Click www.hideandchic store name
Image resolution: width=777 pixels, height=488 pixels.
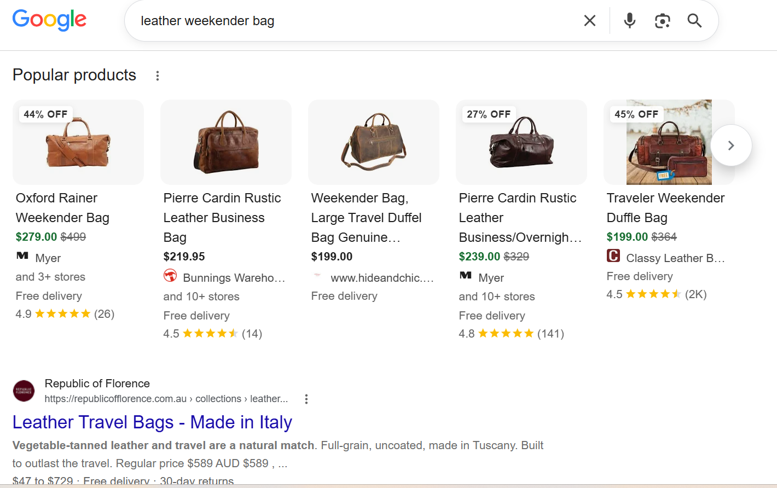click(382, 278)
